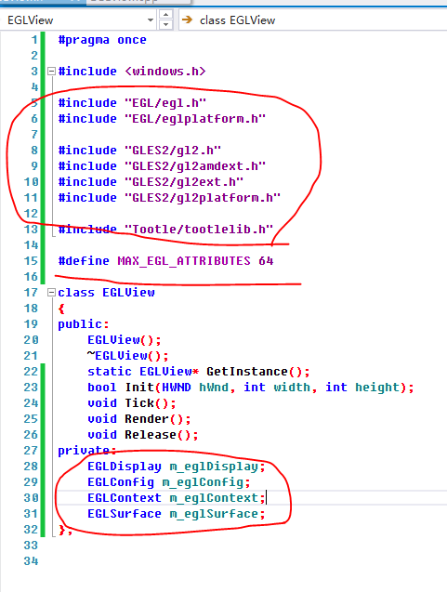Click on 'public:' access specifier
Viewport: 447px width, 592px height.
pos(84,324)
